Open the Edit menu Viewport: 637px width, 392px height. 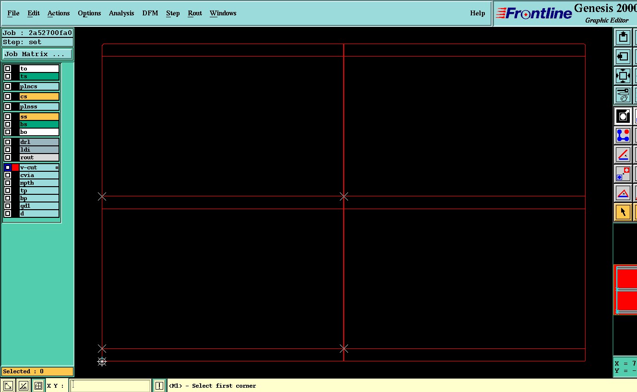click(x=34, y=13)
